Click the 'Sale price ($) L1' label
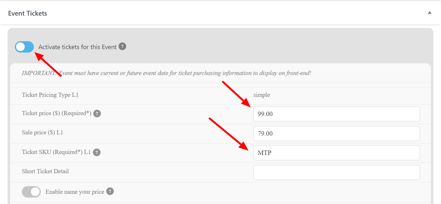Viewport: 441px width, 204px height. (x=42, y=133)
